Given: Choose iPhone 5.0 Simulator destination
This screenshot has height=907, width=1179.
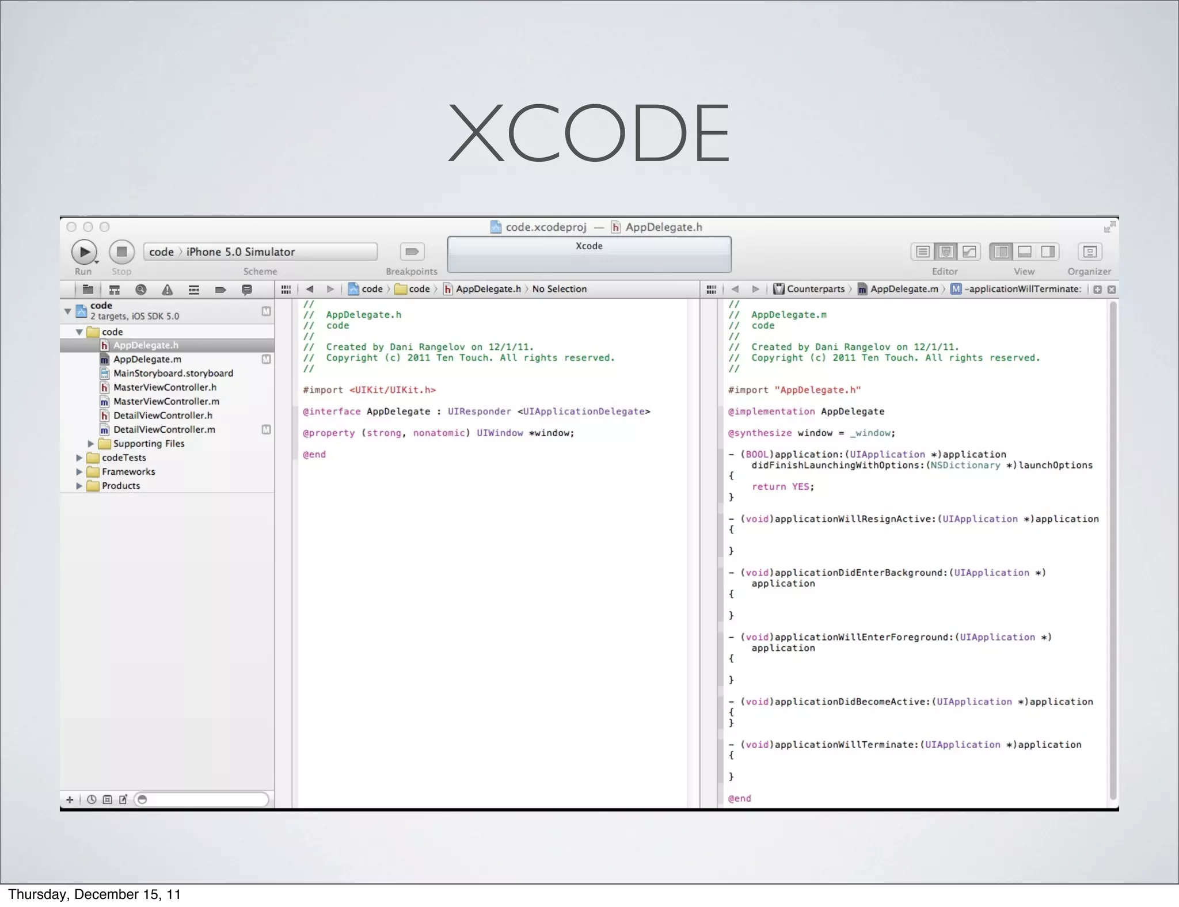Looking at the screenshot, I should tap(240, 252).
